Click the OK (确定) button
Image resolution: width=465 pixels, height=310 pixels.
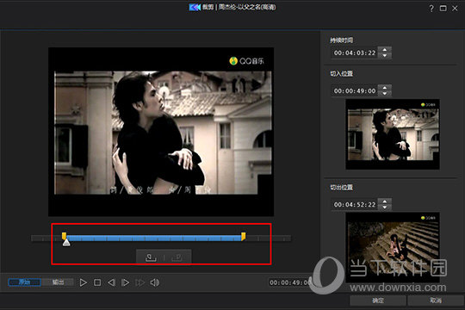click(x=378, y=301)
